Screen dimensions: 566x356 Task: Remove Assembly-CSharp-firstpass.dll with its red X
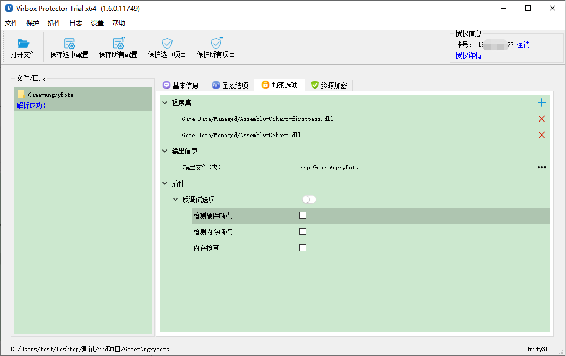point(541,119)
